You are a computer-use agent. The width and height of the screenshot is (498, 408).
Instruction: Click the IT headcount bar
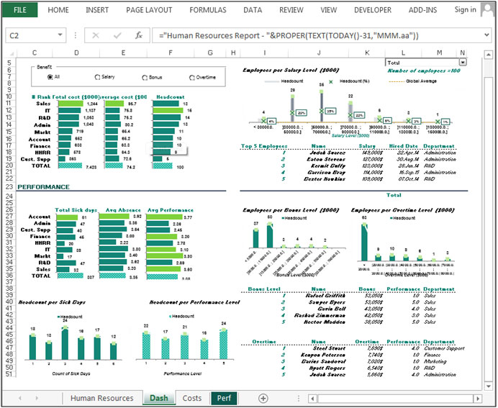(168, 111)
